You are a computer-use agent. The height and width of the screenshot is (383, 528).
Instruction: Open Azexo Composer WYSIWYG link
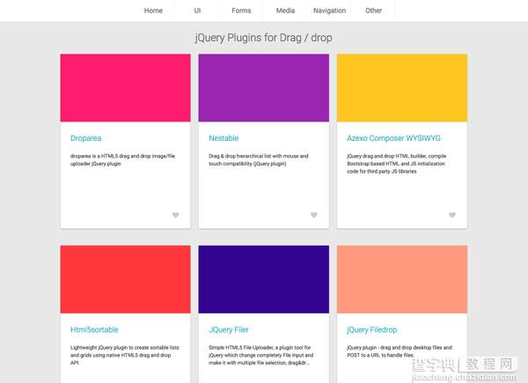click(x=393, y=138)
